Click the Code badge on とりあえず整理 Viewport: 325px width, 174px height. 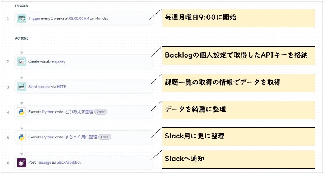tap(101, 112)
